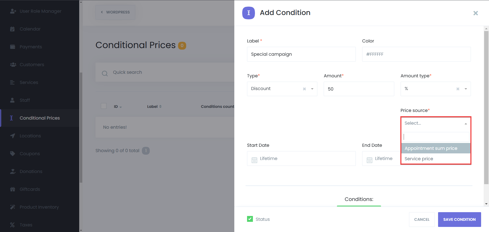Viewport: 489px width, 232px height.
Task: Click the Giftcards gift icon
Action: [12, 189]
